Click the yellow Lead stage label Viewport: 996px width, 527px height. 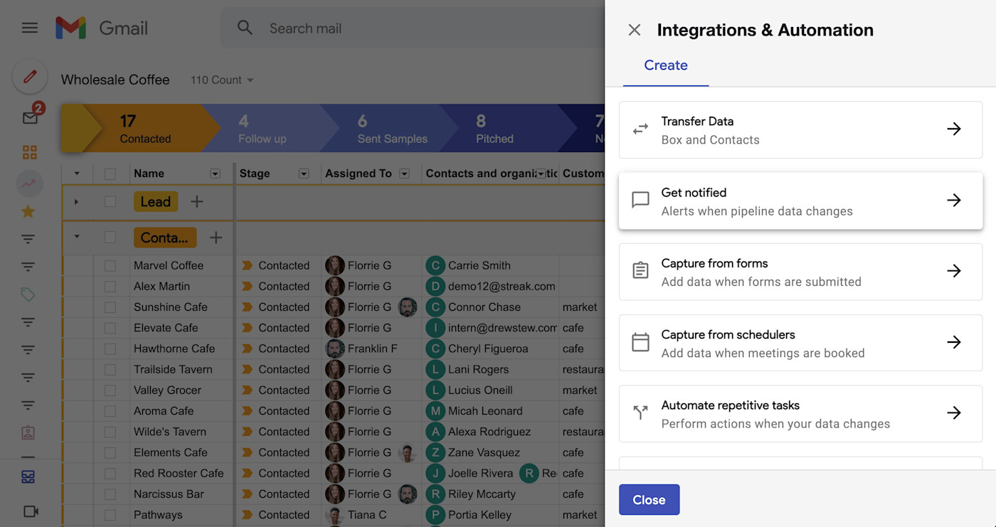155,202
